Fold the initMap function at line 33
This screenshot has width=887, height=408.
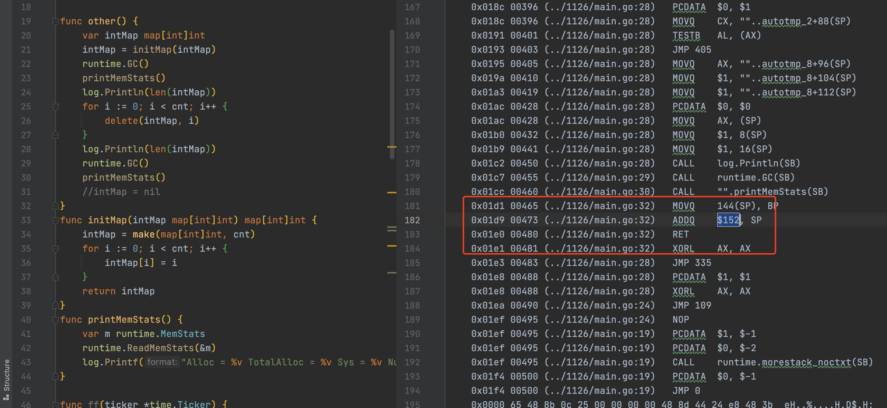55,220
